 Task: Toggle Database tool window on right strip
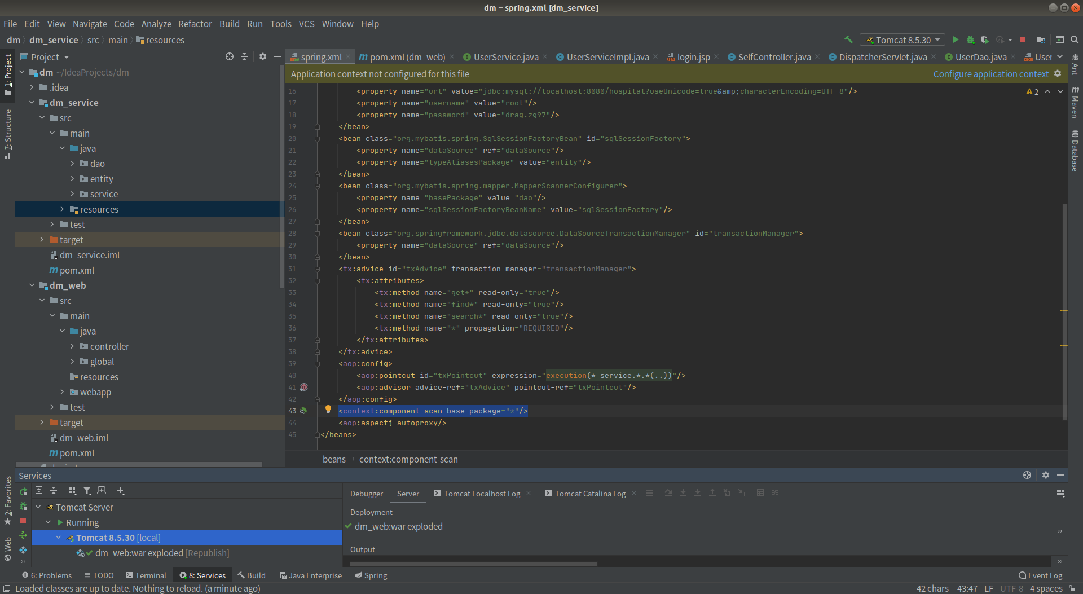point(1075,151)
